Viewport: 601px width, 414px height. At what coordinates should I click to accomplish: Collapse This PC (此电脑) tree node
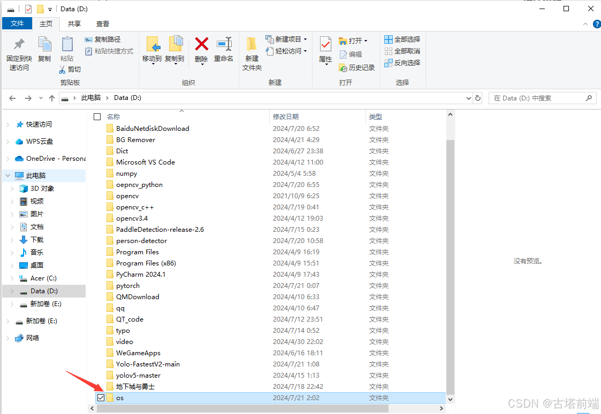(x=7, y=176)
